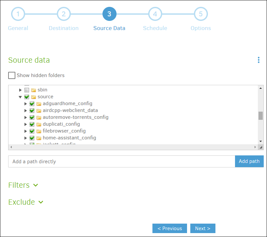Expand the Exclude section
The height and width of the screenshot is (237, 267).
[26, 202]
